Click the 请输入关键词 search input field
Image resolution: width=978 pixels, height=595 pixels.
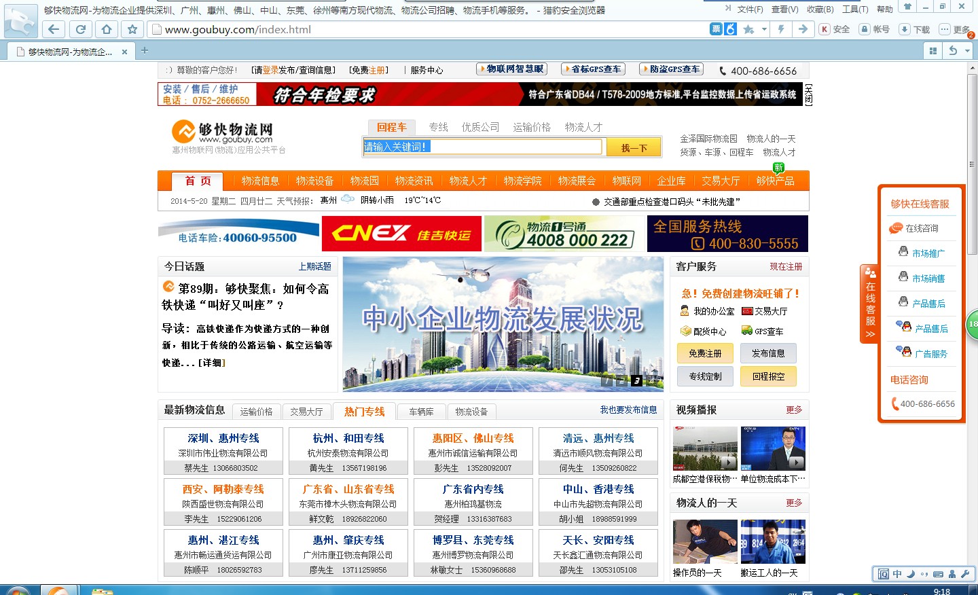[482, 147]
